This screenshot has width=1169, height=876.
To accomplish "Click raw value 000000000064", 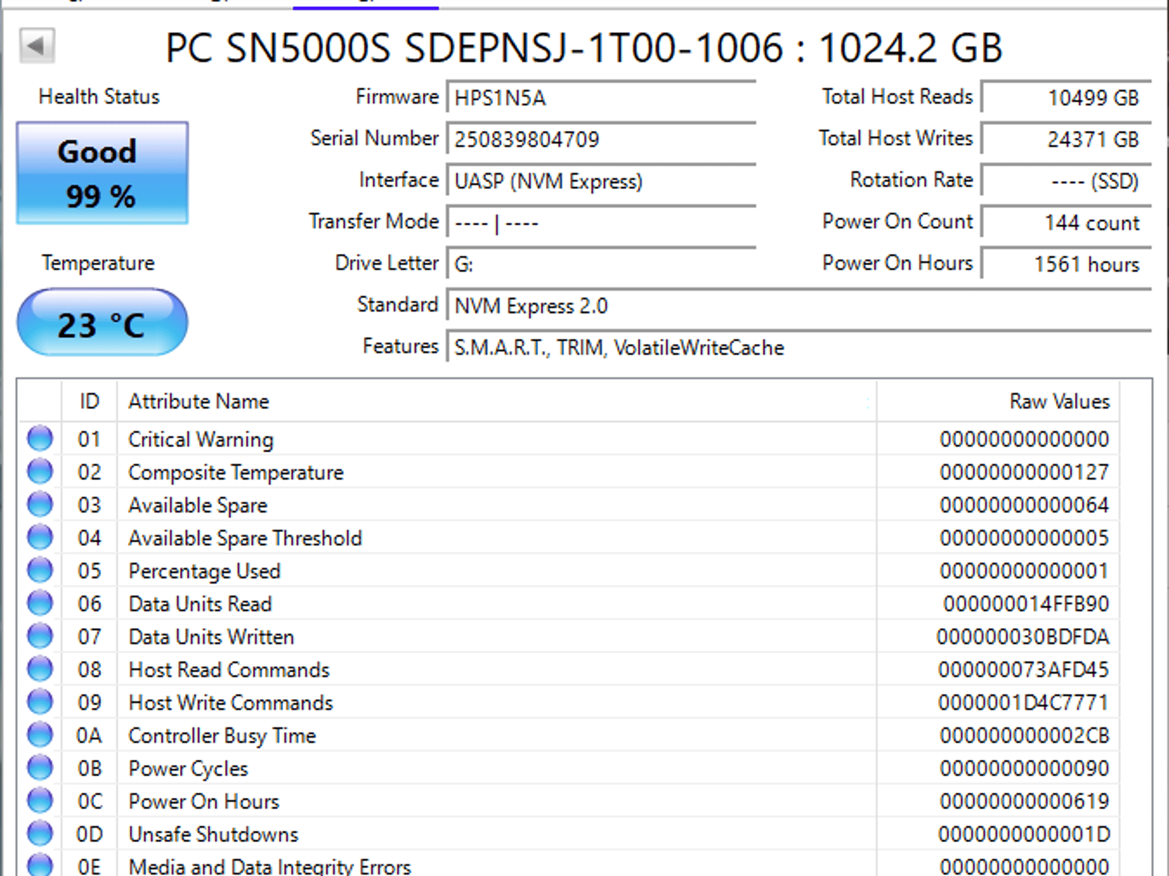I will (1025, 505).
